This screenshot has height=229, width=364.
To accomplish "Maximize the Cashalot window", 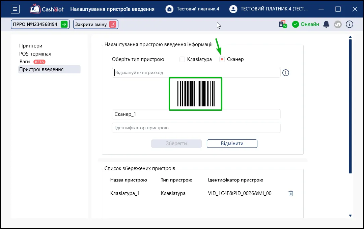I will 338,9.
